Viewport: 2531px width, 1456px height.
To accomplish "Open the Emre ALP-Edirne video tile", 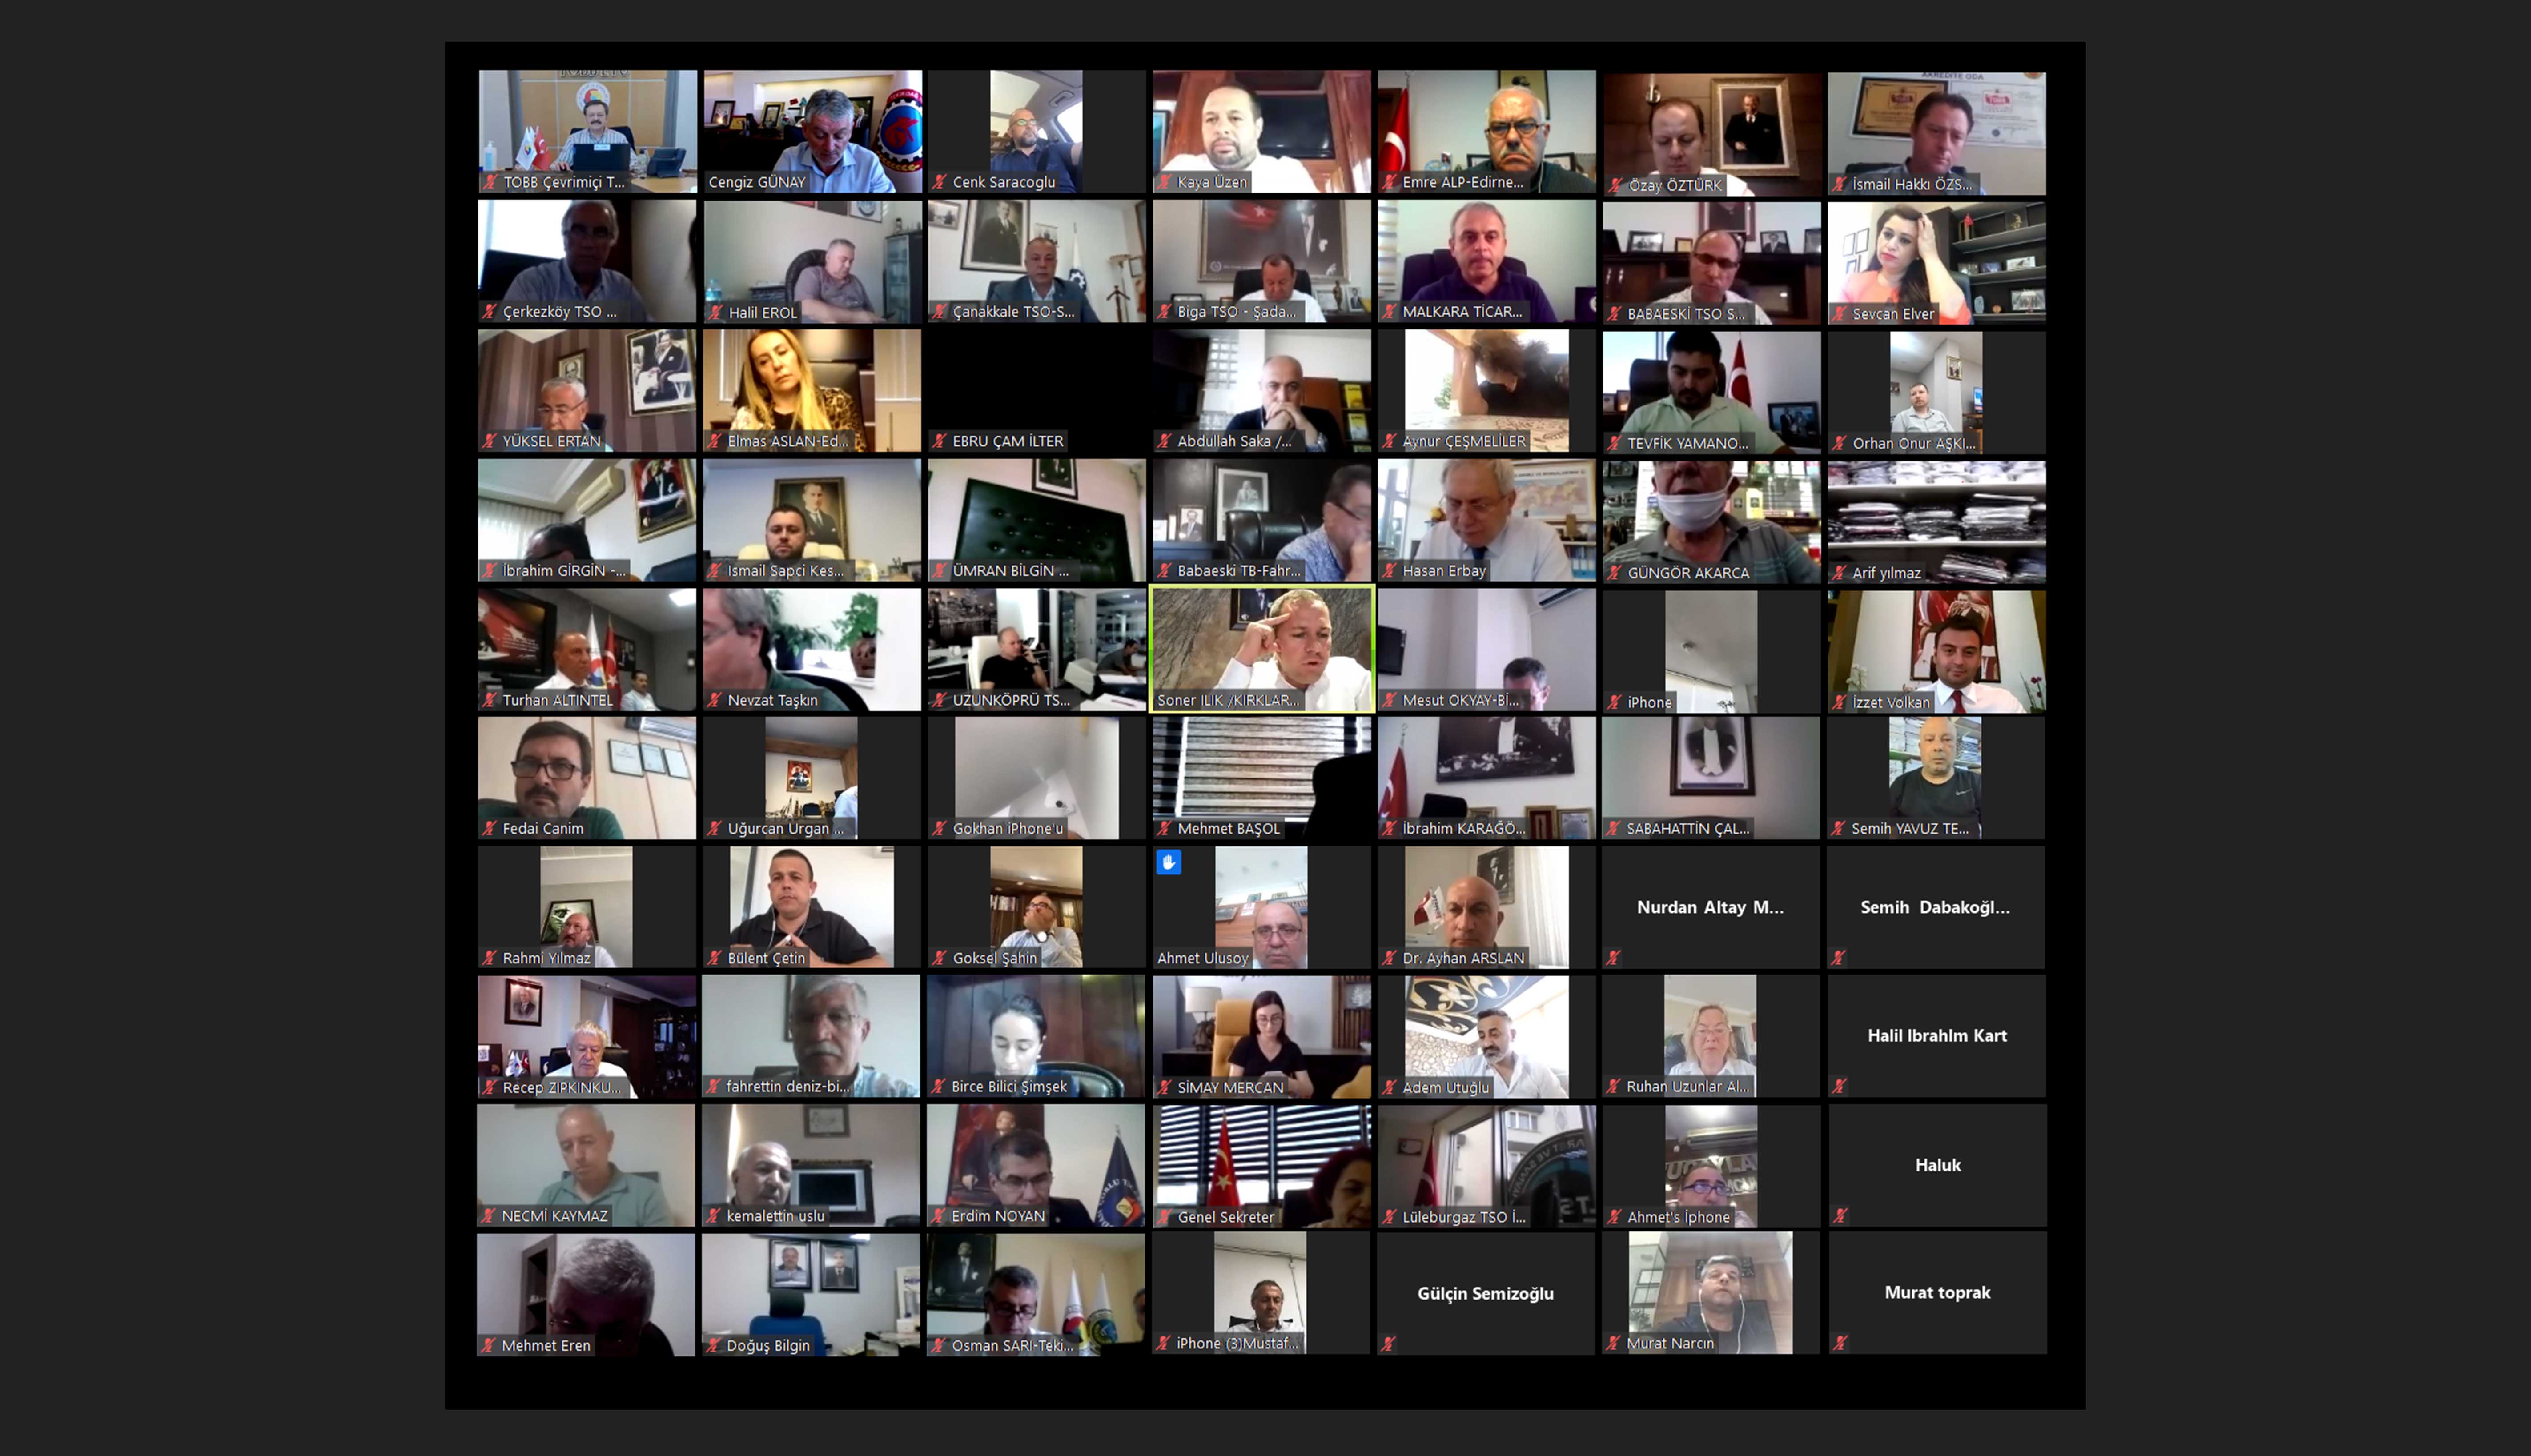I will point(1487,131).
